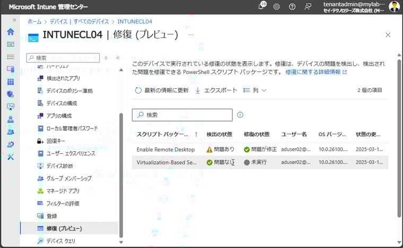Click side menu scroll up arrow

(121, 70)
